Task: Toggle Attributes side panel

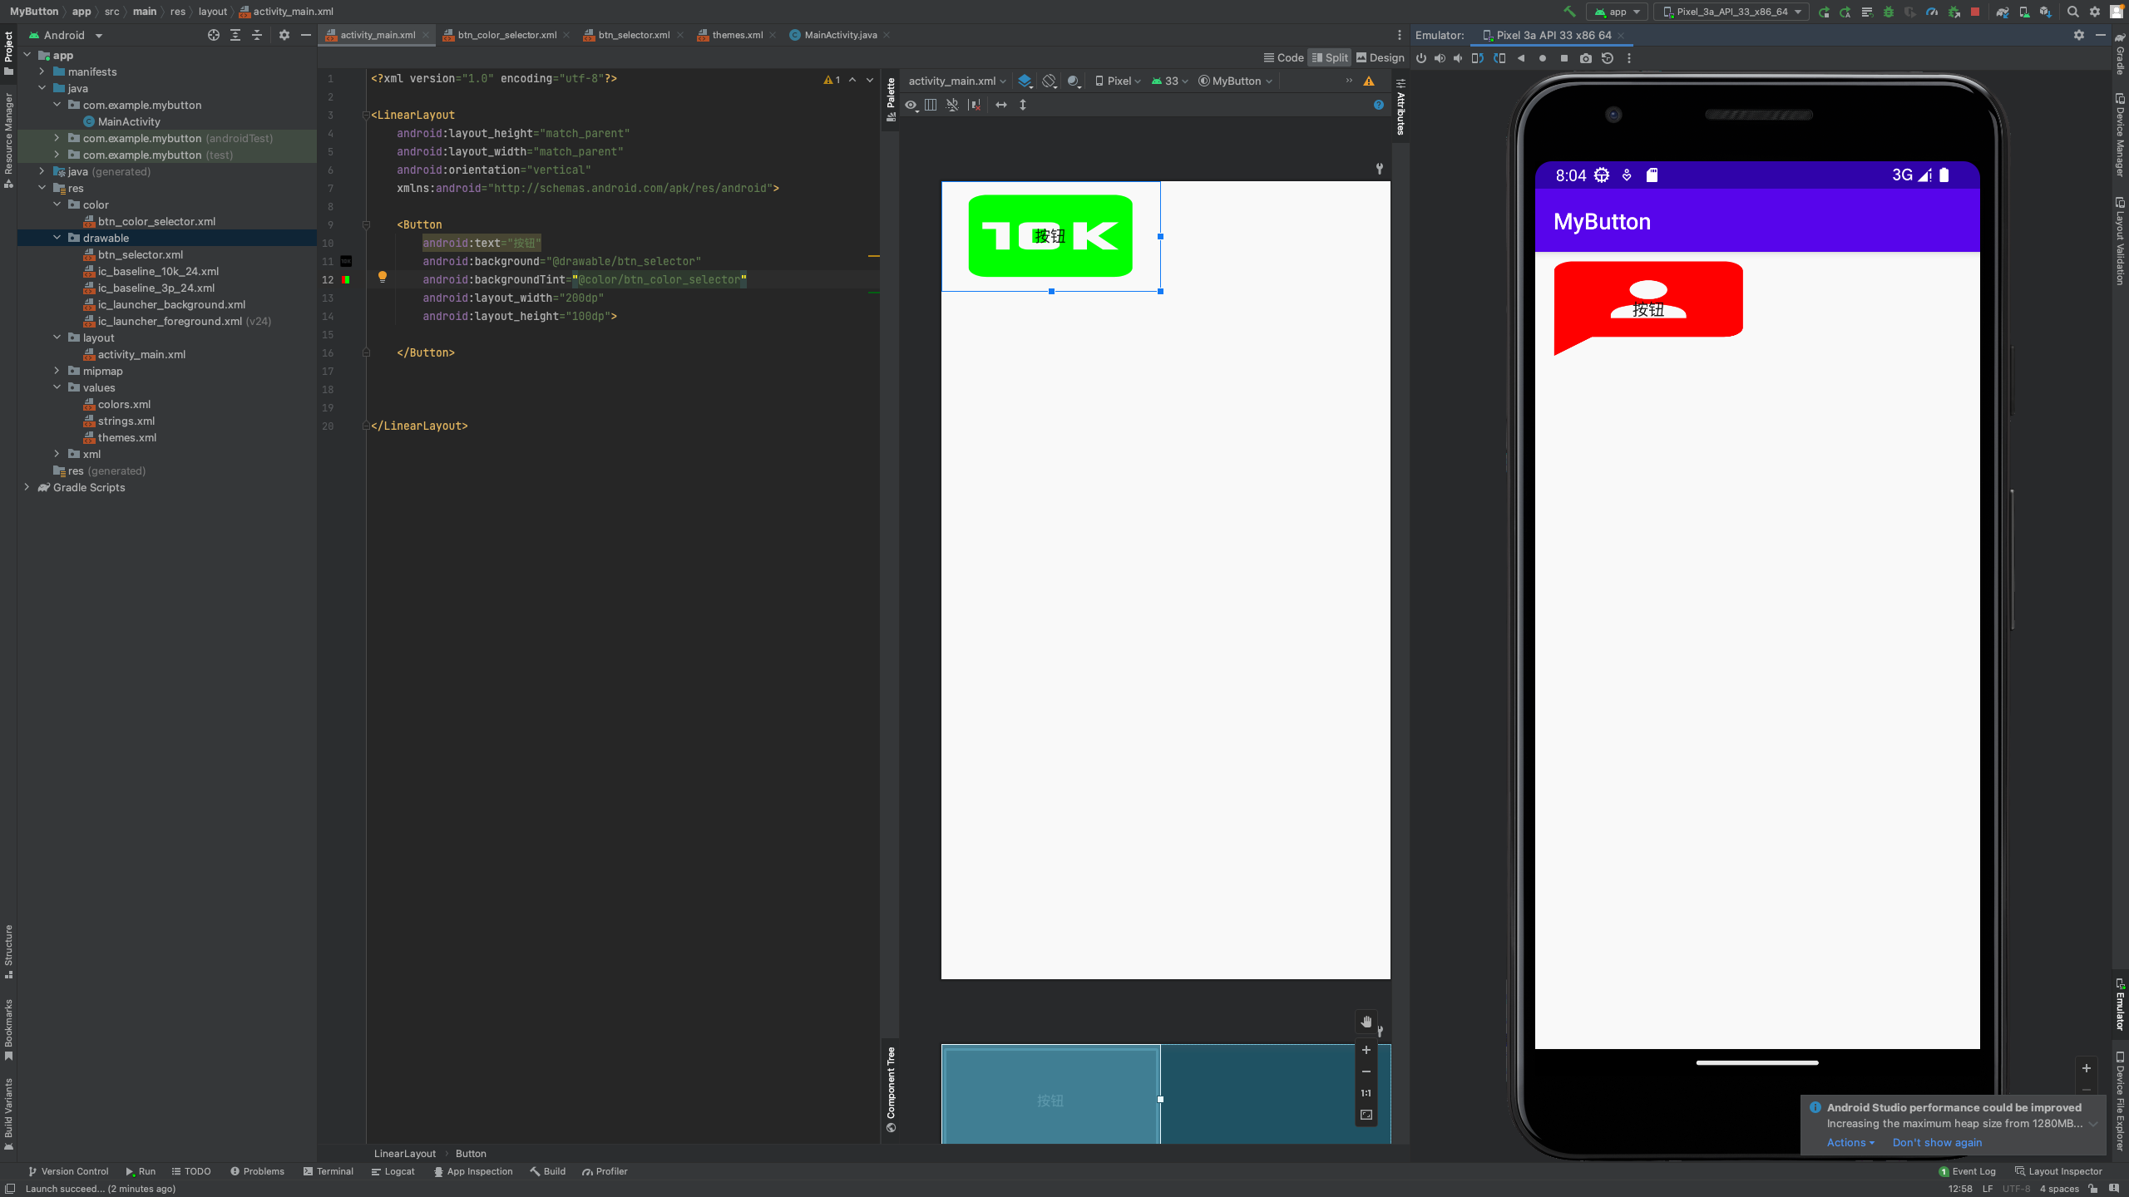Action: [1400, 107]
